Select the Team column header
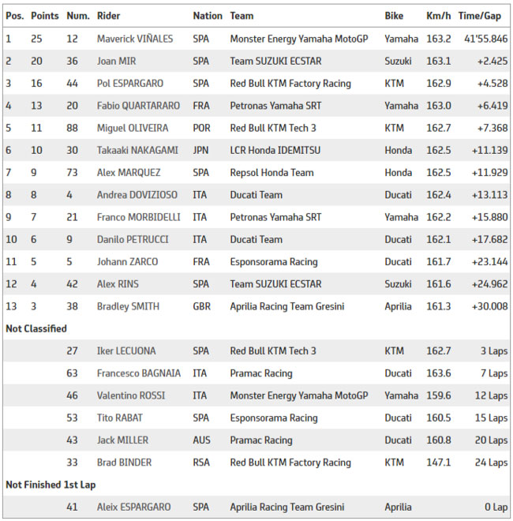 (242, 16)
